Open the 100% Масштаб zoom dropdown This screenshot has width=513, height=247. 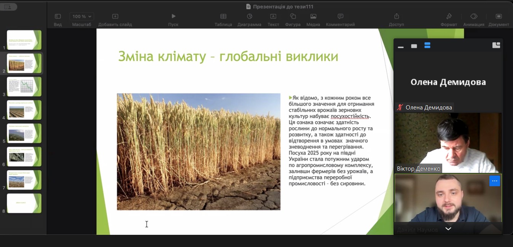pos(82,16)
